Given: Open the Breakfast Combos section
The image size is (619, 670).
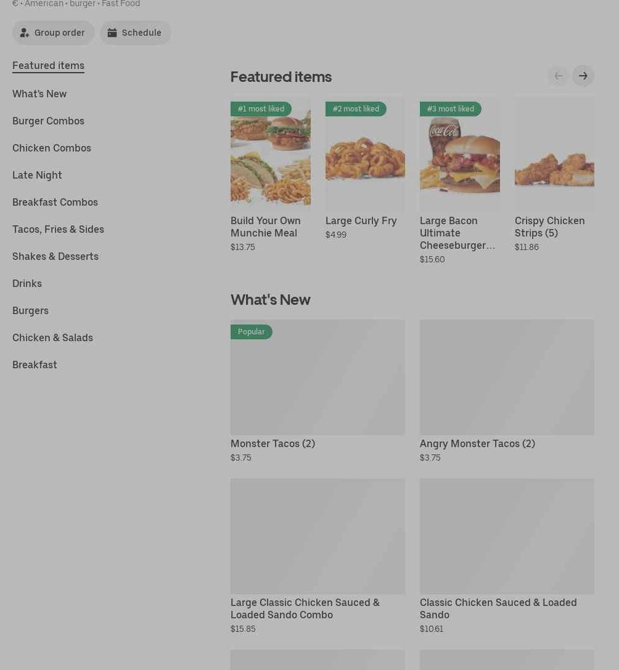Looking at the screenshot, I should (55, 202).
